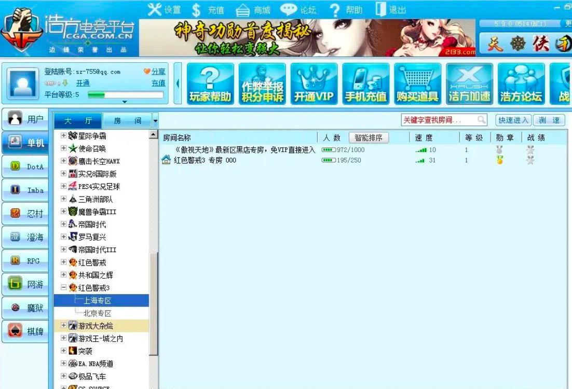This screenshot has height=389, width=572.
Task: Click the 退出 exit door icon
Action: 380,9
